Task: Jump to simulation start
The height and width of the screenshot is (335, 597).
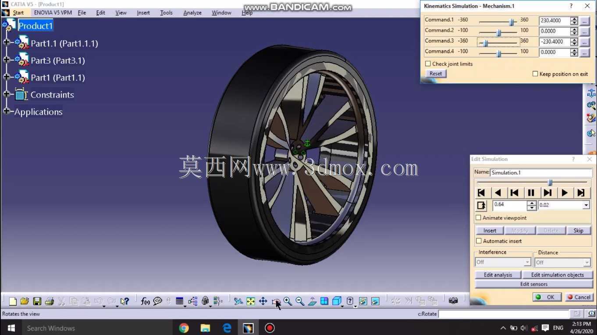Action: tap(481, 193)
